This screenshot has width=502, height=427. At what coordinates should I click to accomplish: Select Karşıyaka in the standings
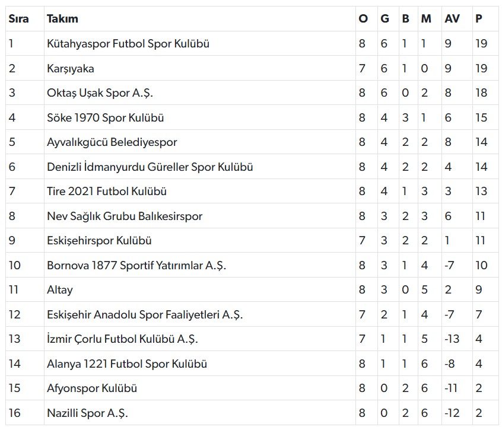pyautogui.click(x=71, y=69)
